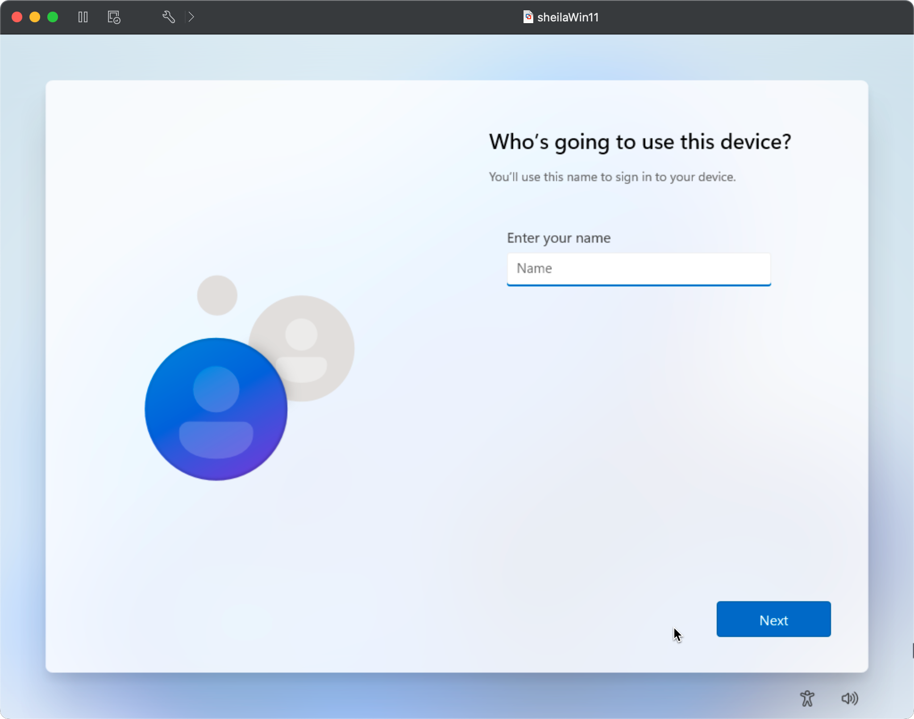Viewport: 914px width, 719px height.
Task: Click the "Enter your name" label
Action: click(558, 238)
